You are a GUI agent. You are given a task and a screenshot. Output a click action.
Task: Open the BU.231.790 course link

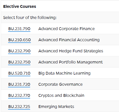19,29
